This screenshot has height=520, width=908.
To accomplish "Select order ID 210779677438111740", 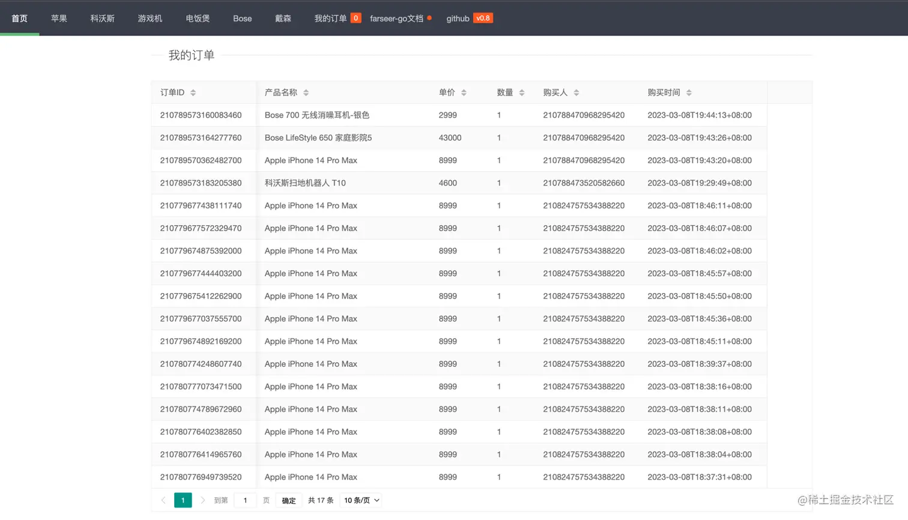I will pyautogui.click(x=201, y=205).
